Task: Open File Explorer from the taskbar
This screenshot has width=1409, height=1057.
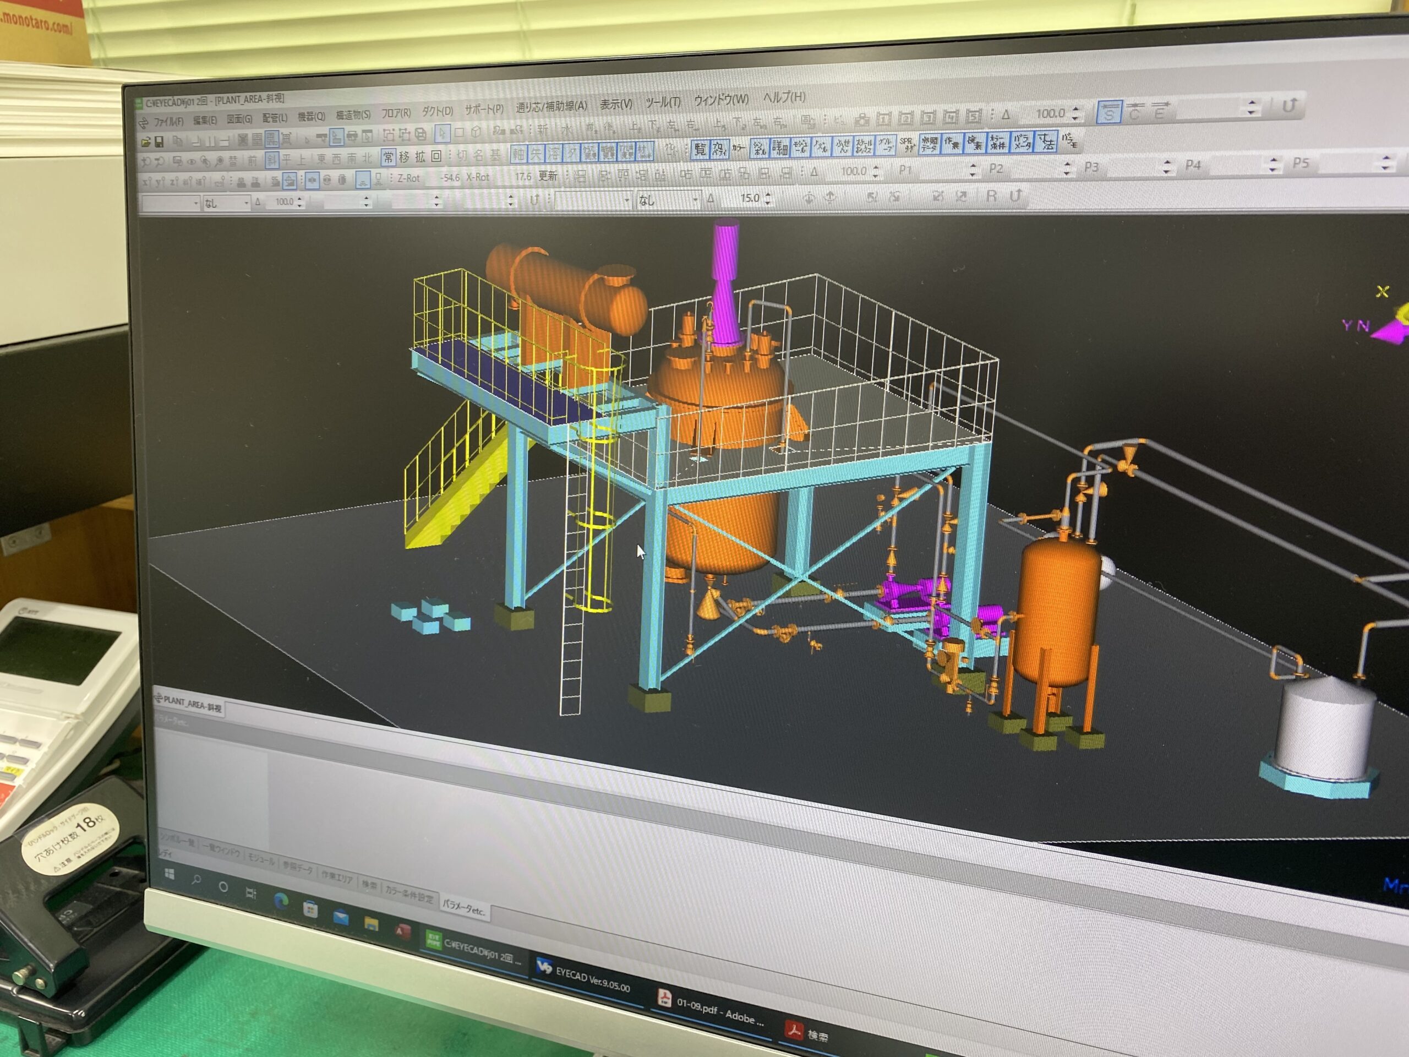Action: coord(371,923)
